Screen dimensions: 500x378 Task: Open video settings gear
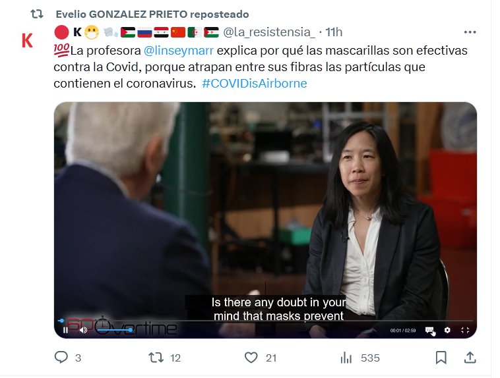click(x=447, y=330)
